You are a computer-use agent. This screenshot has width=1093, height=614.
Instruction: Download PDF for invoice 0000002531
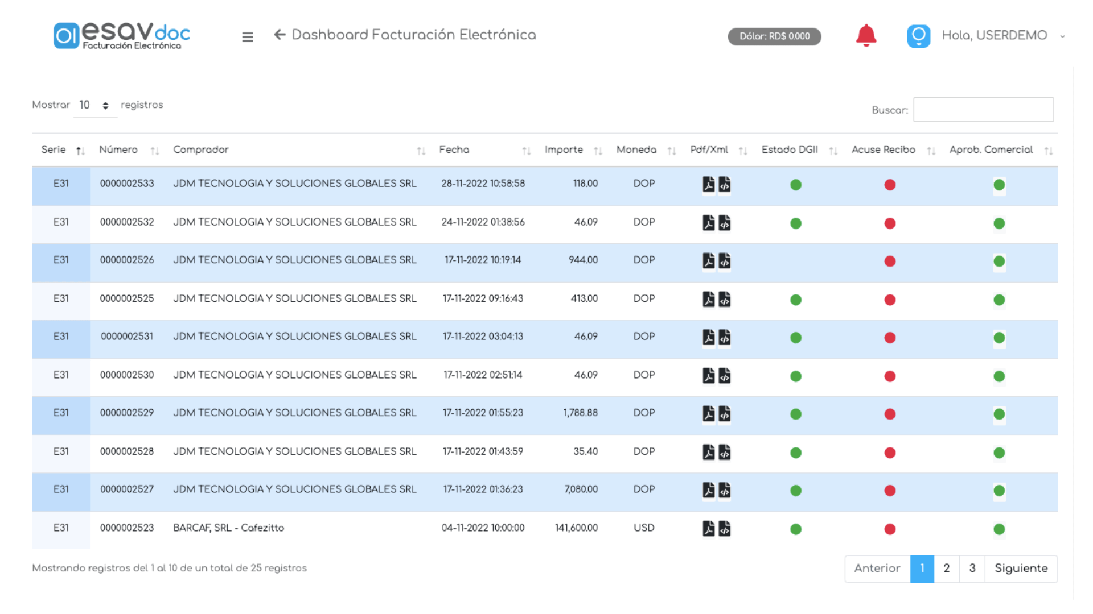[x=708, y=338]
